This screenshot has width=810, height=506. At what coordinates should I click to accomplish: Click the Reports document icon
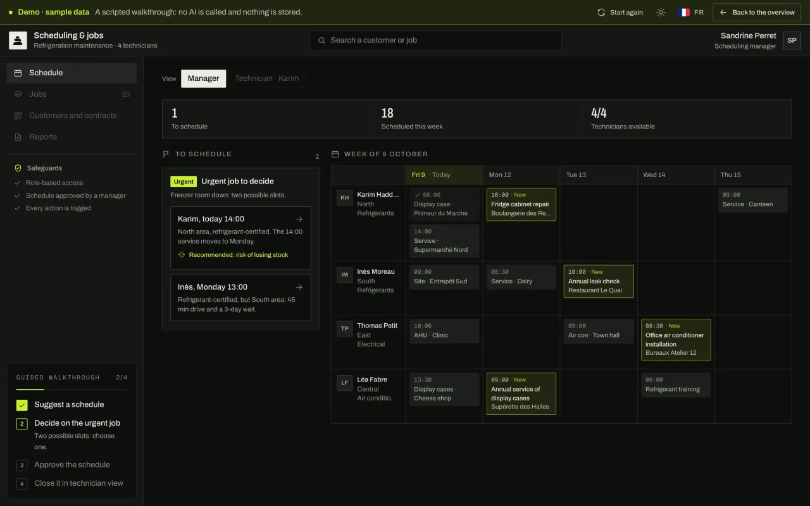coord(18,137)
